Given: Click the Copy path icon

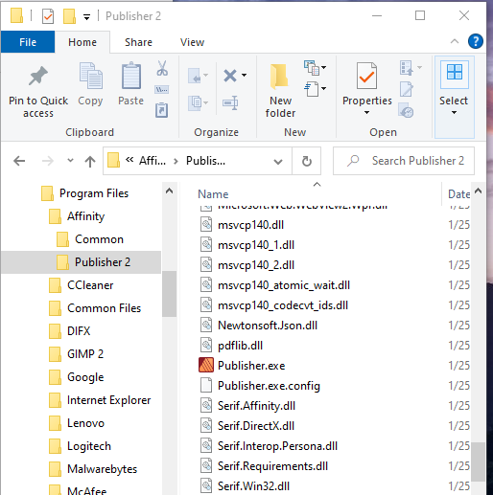Looking at the screenshot, I should click(x=162, y=90).
